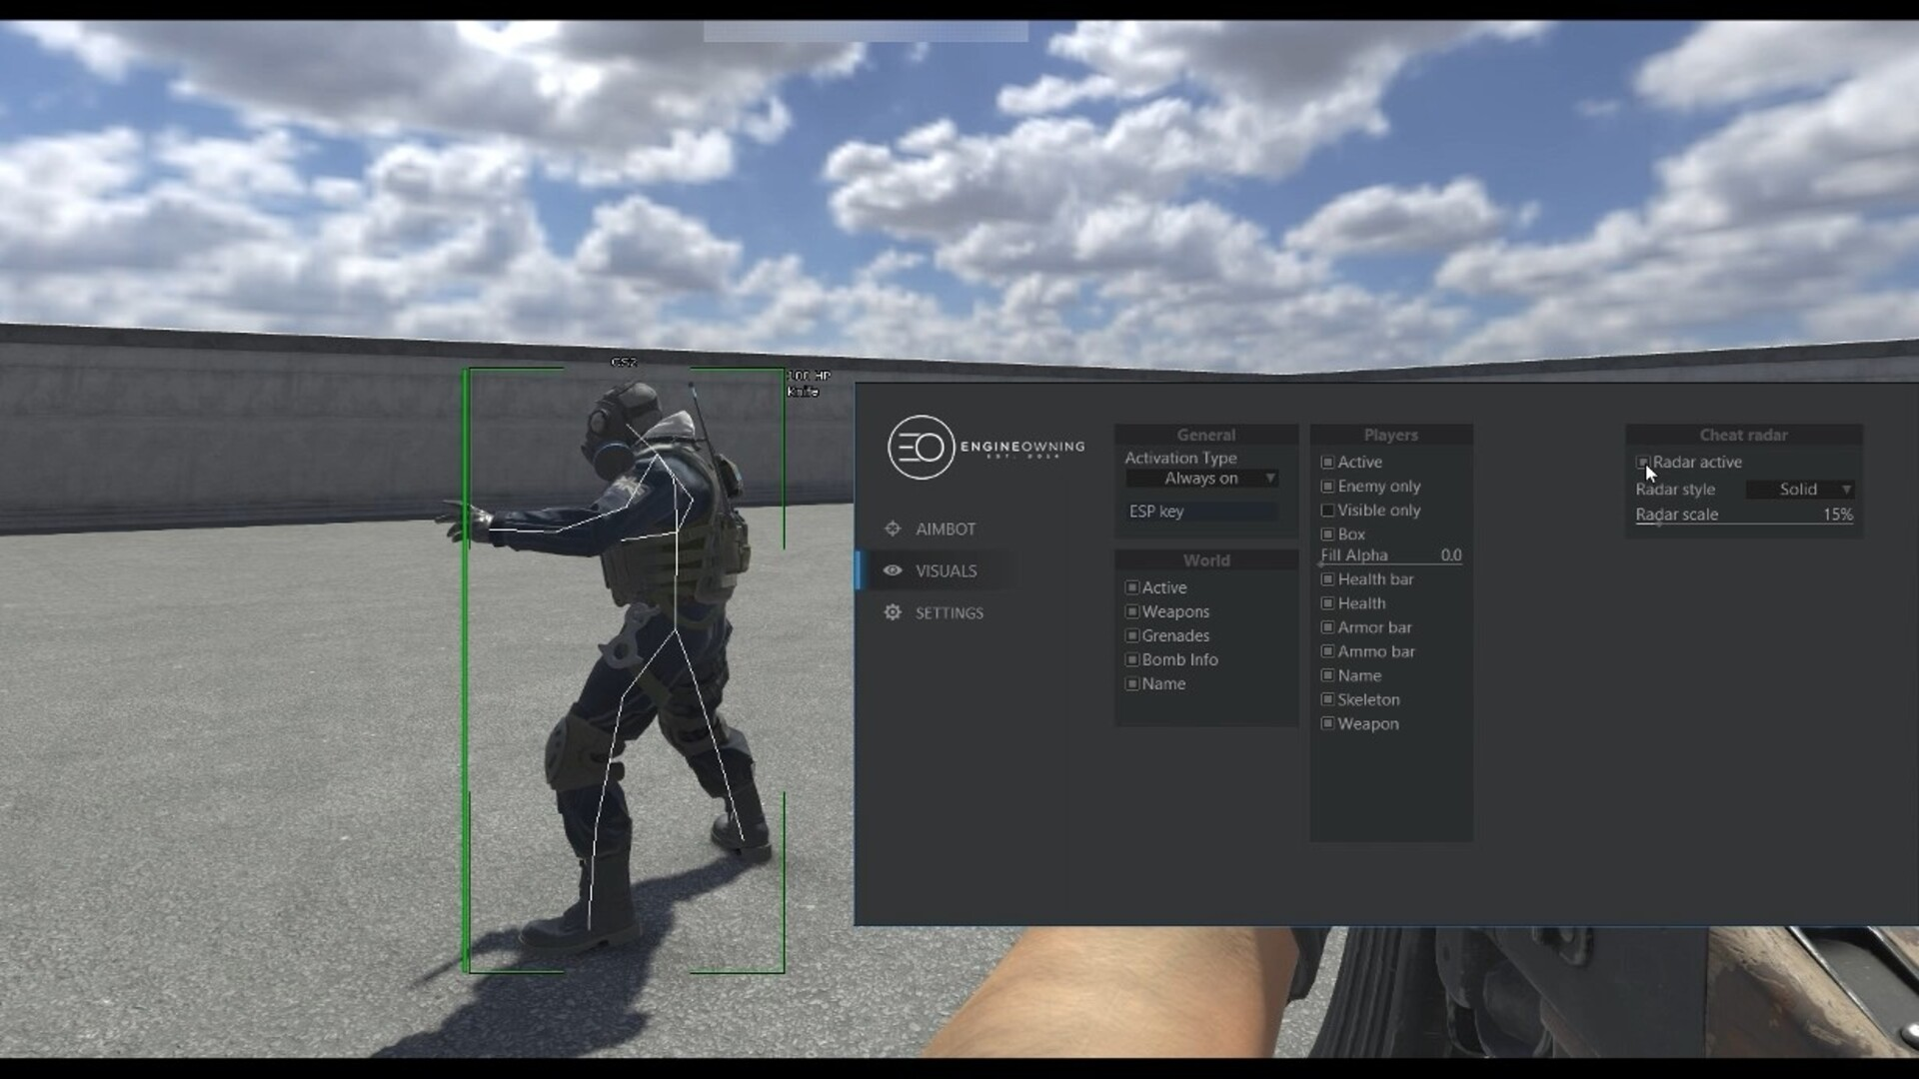Image resolution: width=1919 pixels, height=1079 pixels.
Task: Toggle the Radar active checkbox
Action: click(1642, 463)
